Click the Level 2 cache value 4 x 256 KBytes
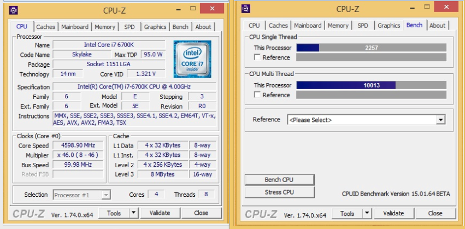This screenshot has height=229, width=465. [162, 165]
